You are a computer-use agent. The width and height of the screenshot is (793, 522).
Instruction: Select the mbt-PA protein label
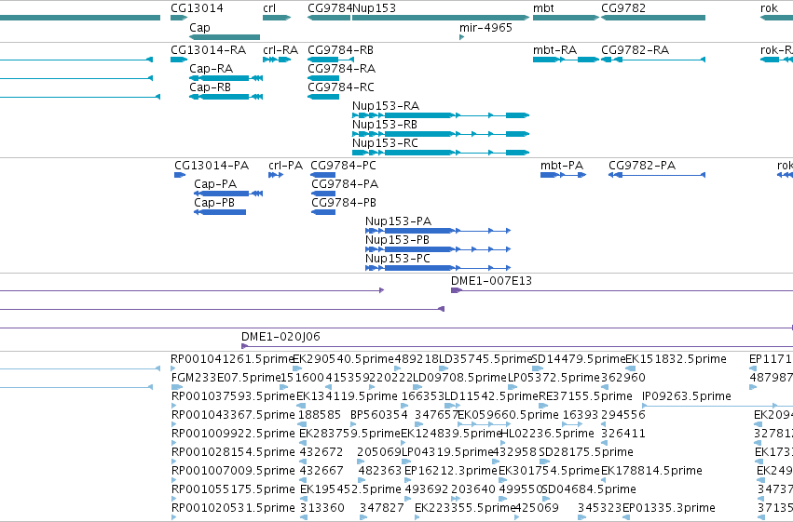[x=561, y=166]
